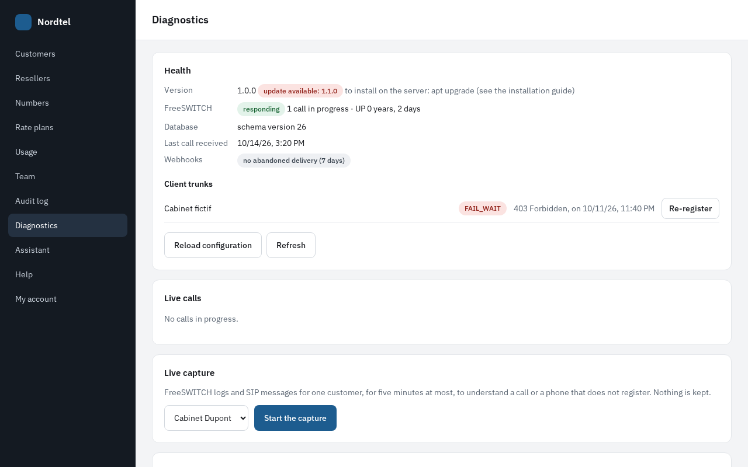
Task: Click No calls in progress text
Action: point(201,319)
